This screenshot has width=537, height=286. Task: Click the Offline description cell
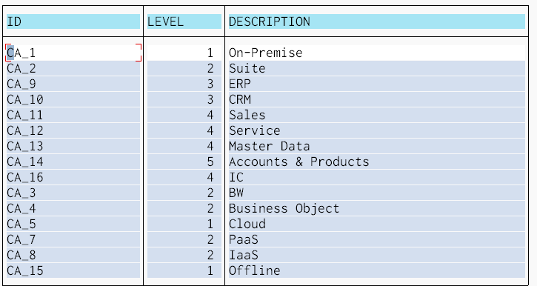377,271
